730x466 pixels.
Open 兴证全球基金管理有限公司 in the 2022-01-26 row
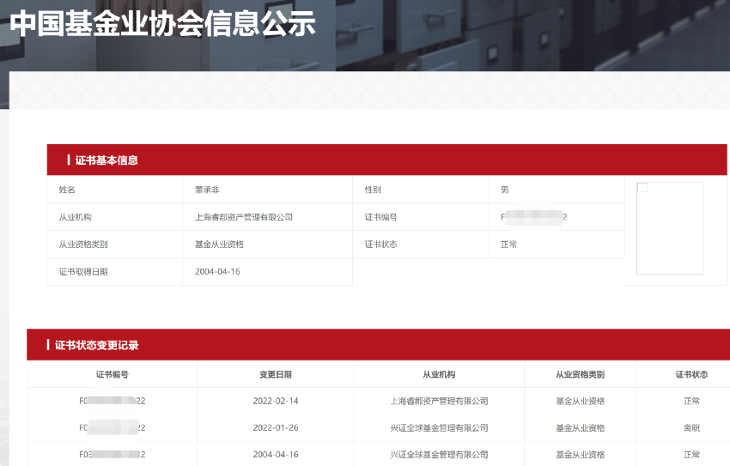click(439, 427)
